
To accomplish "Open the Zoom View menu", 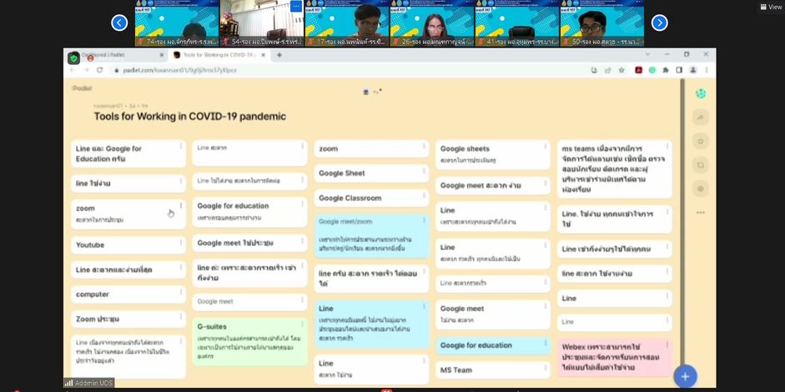I will [x=770, y=7].
